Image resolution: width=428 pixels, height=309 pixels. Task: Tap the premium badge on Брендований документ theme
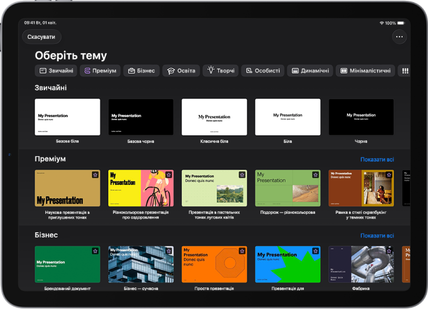95,251
